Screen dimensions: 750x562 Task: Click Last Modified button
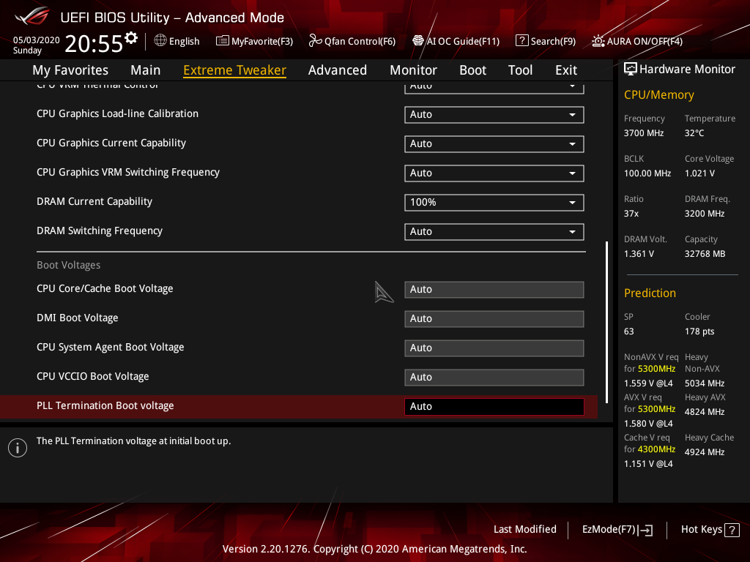click(524, 530)
